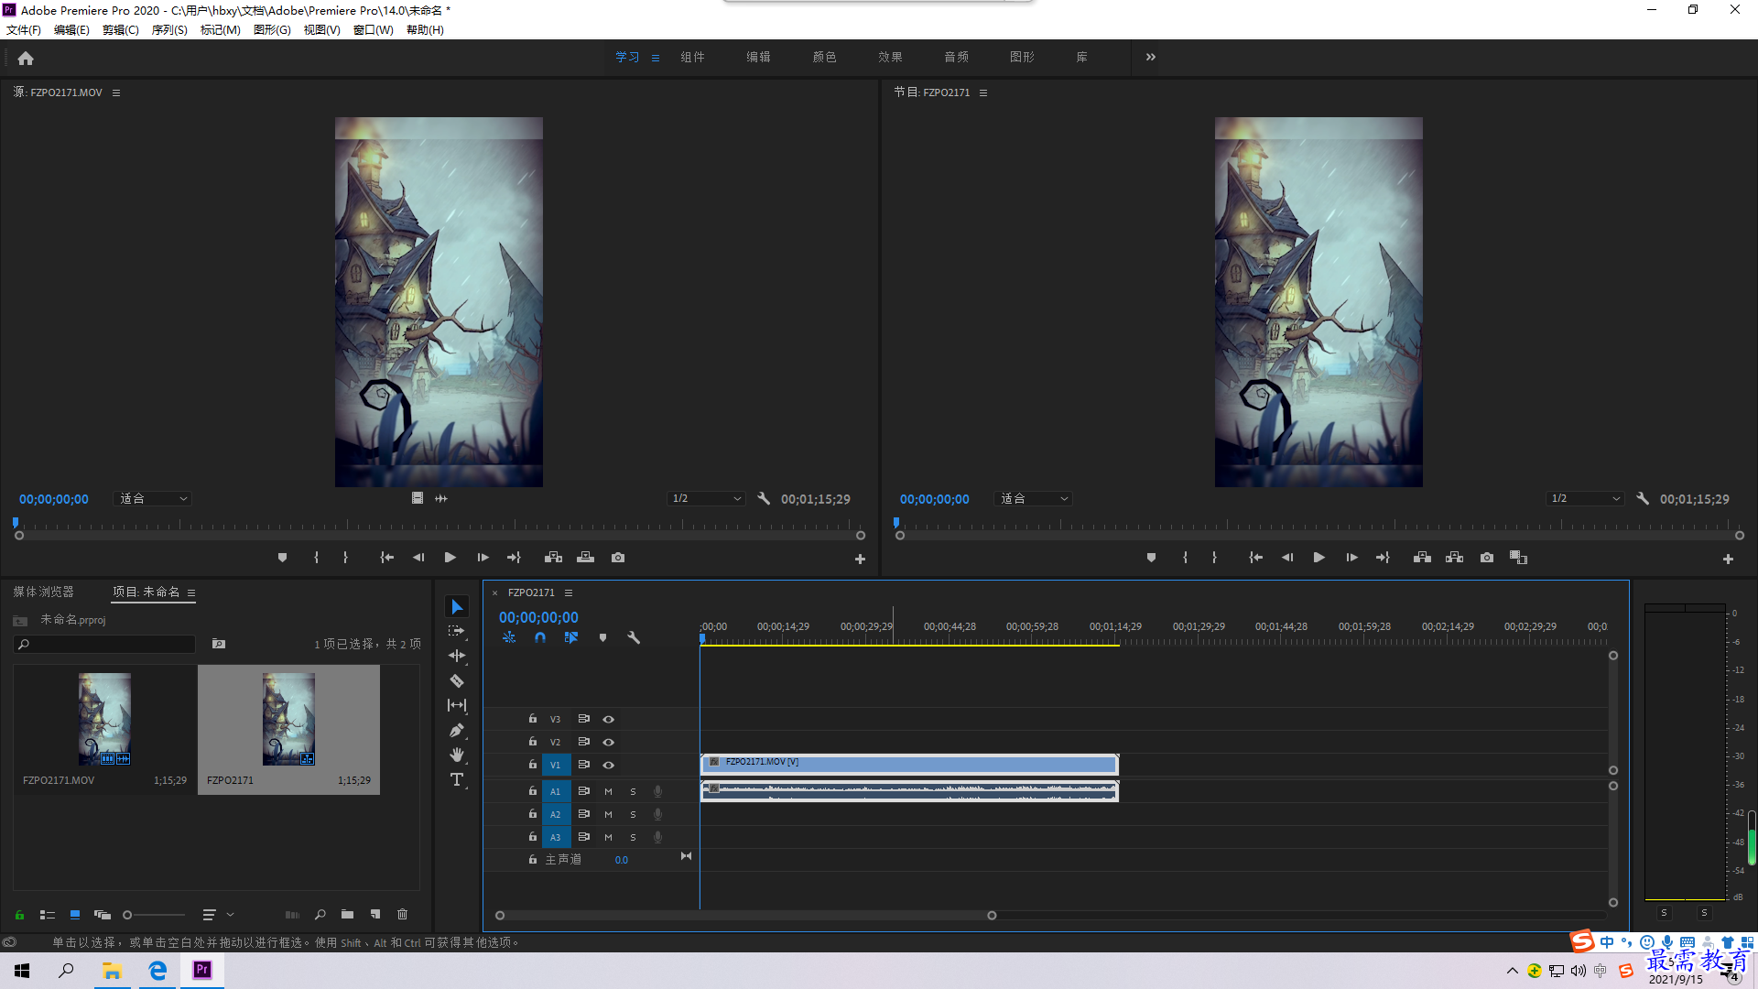Open Program monitor zoom level dropdown
Image resolution: width=1758 pixels, height=989 pixels.
(x=1033, y=499)
